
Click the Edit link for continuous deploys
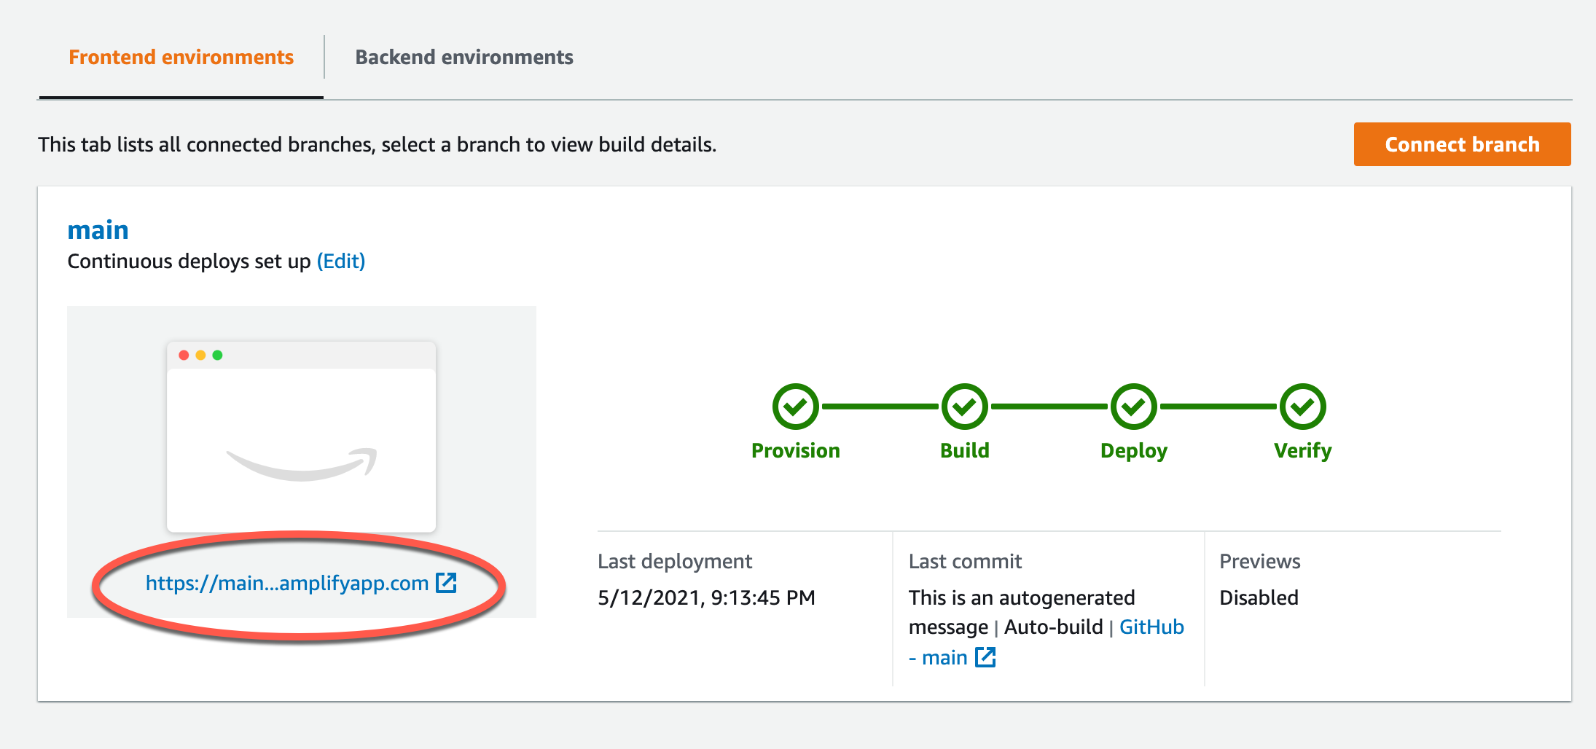341,261
